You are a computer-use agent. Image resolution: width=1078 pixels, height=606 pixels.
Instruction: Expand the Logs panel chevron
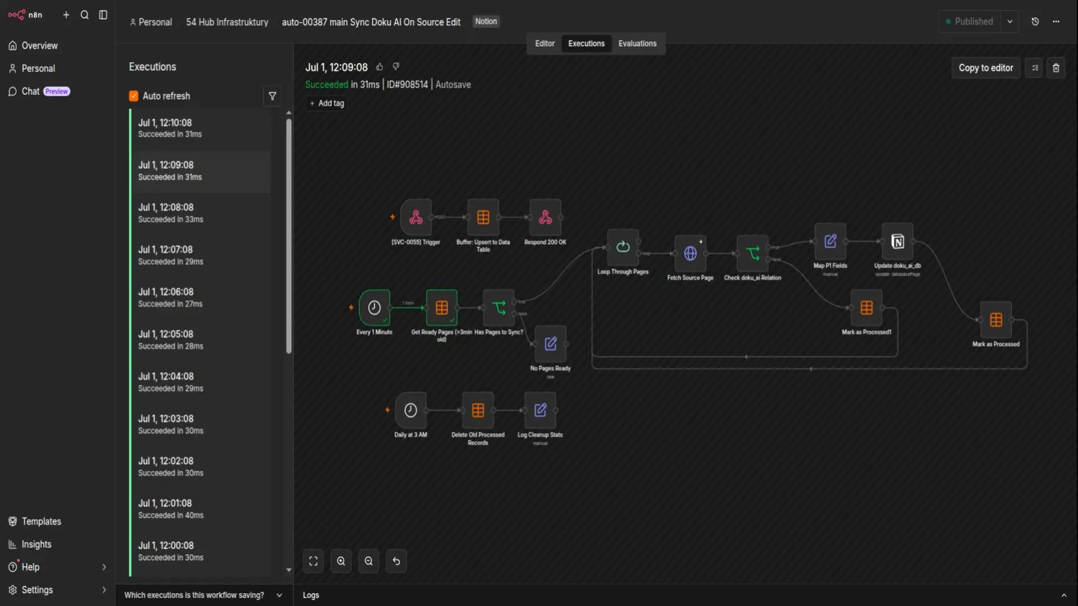click(1063, 595)
